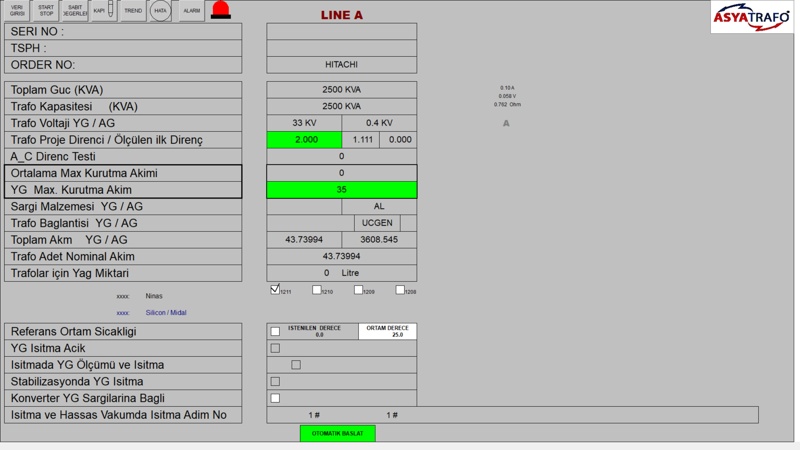Enable the 1209 checkbox
Image resolution: width=800 pixels, height=450 pixels.
[358, 289]
